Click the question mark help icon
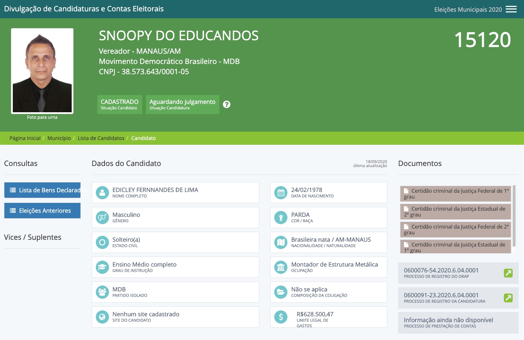Image resolution: width=524 pixels, height=340 pixels. click(227, 105)
